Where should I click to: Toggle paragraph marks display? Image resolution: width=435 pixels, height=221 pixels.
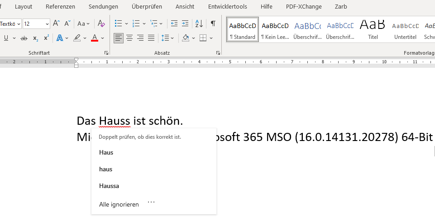click(x=213, y=23)
